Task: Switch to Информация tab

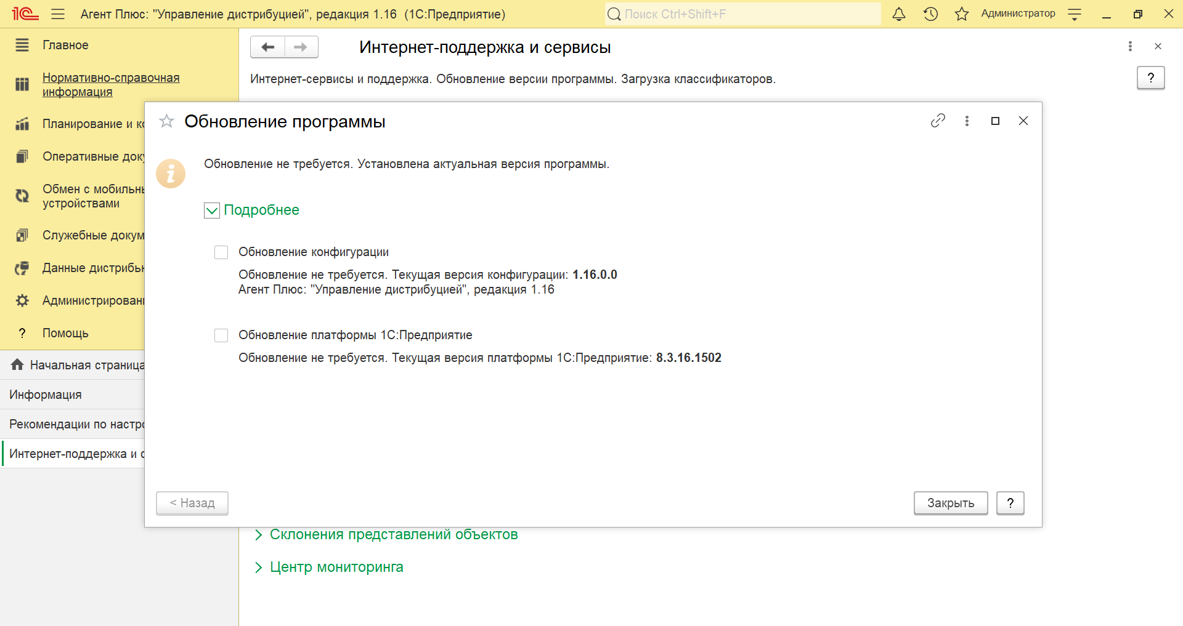Action: click(73, 395)
